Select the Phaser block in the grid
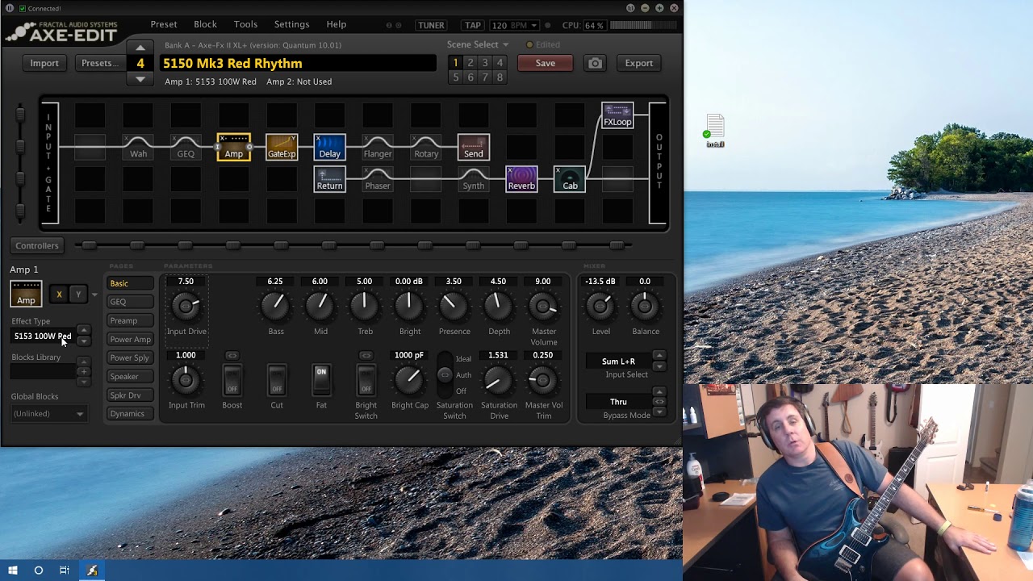 [378, 179]
